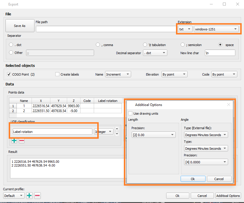Viewport: 244px width, 203px height.
Task: Expand the Length Precision dropdown
Action: (153, 135)
